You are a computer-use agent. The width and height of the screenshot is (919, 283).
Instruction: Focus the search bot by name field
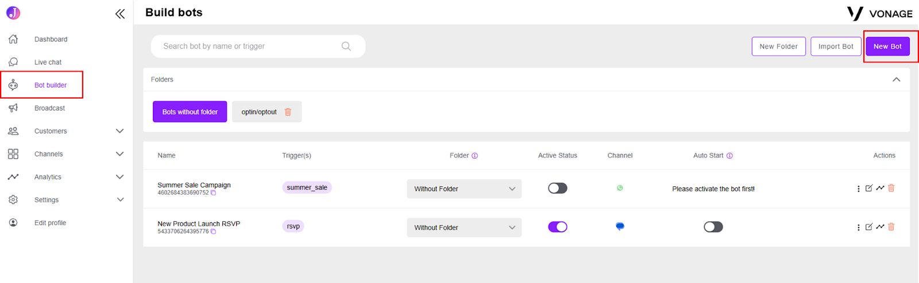258,46
